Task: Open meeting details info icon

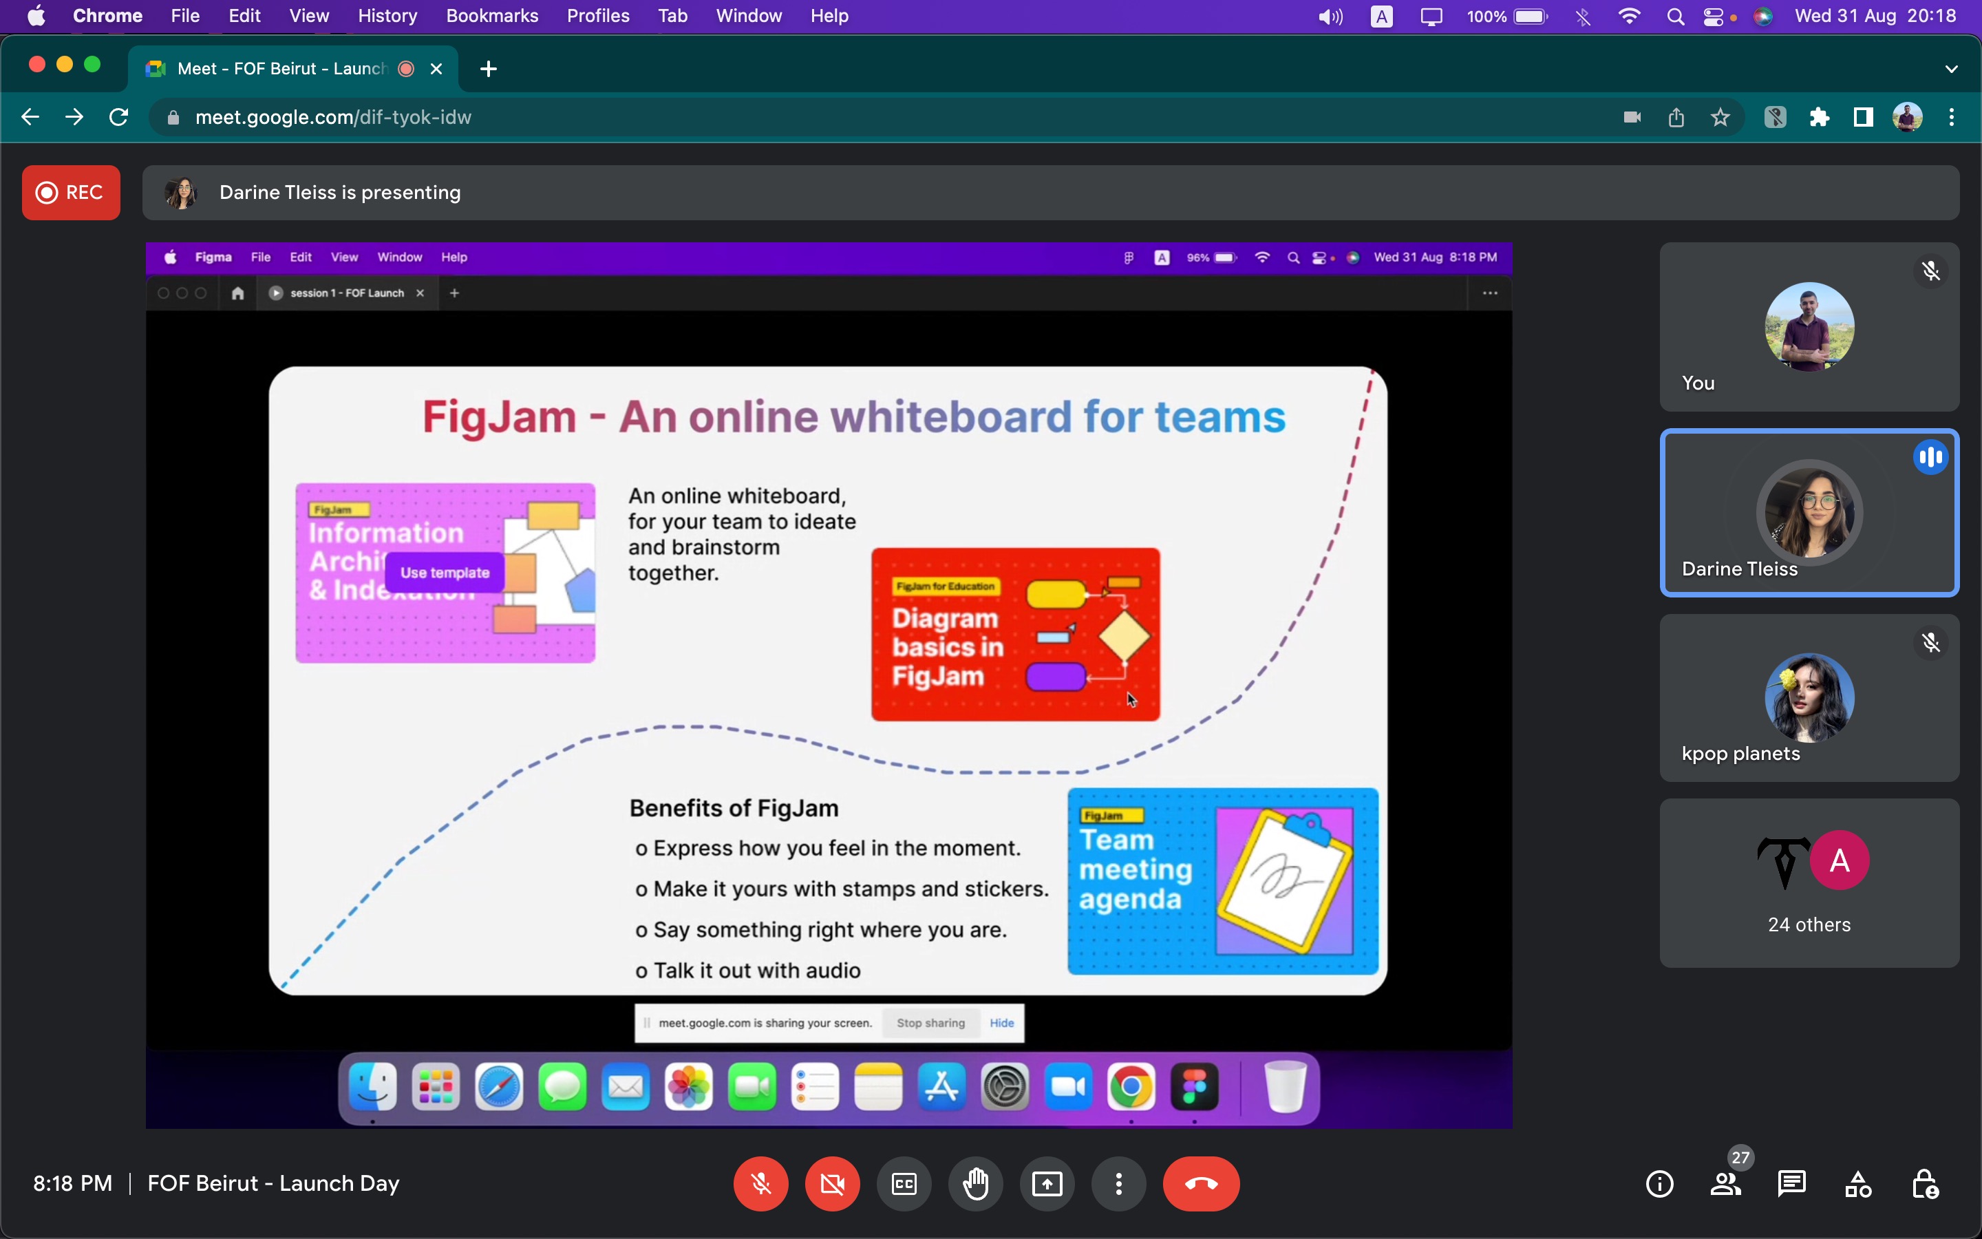Action: tap(1660, 1184)
